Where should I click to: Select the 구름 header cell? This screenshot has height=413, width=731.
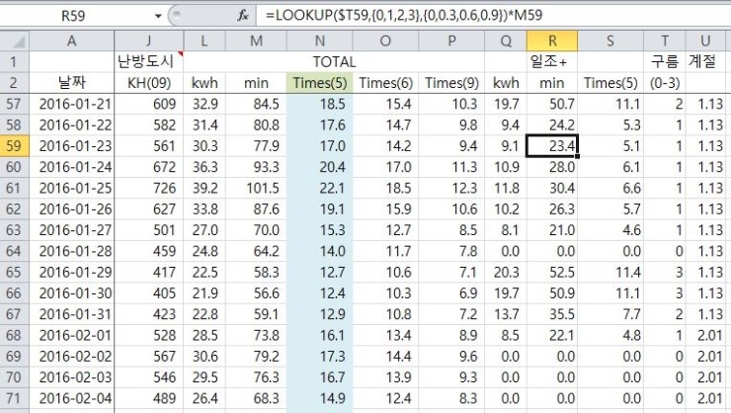[665, 61]
